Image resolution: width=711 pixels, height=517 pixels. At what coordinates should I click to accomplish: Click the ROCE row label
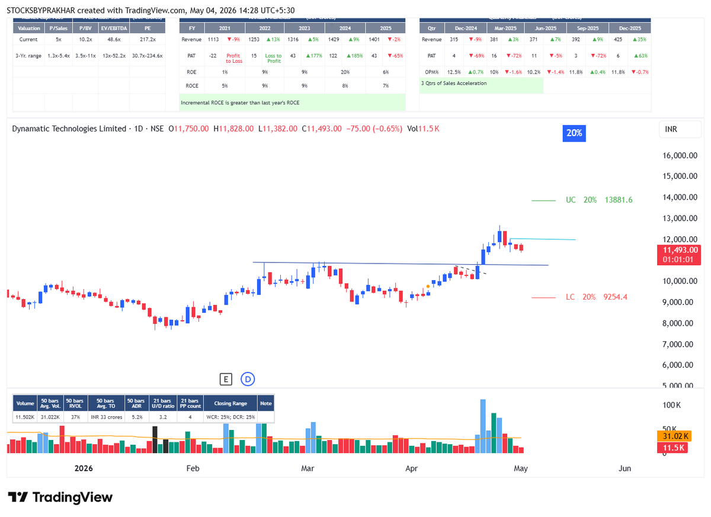192,86
